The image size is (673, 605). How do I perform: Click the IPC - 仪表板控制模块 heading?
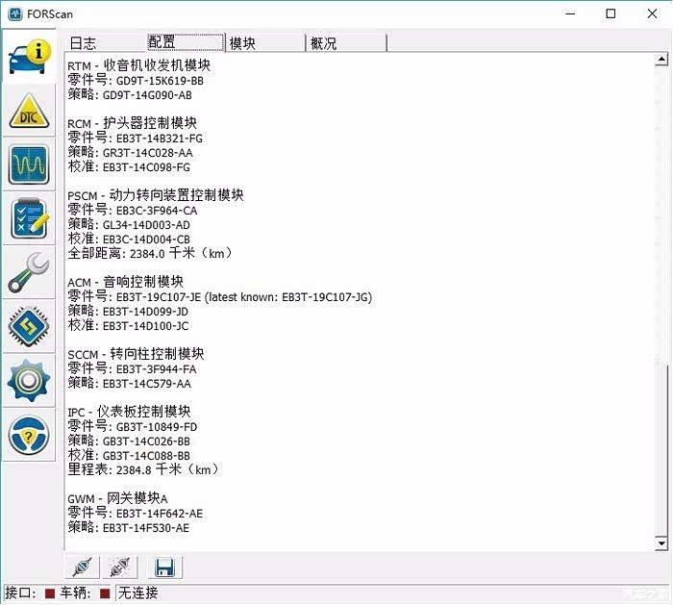click(x=129, y=412)
